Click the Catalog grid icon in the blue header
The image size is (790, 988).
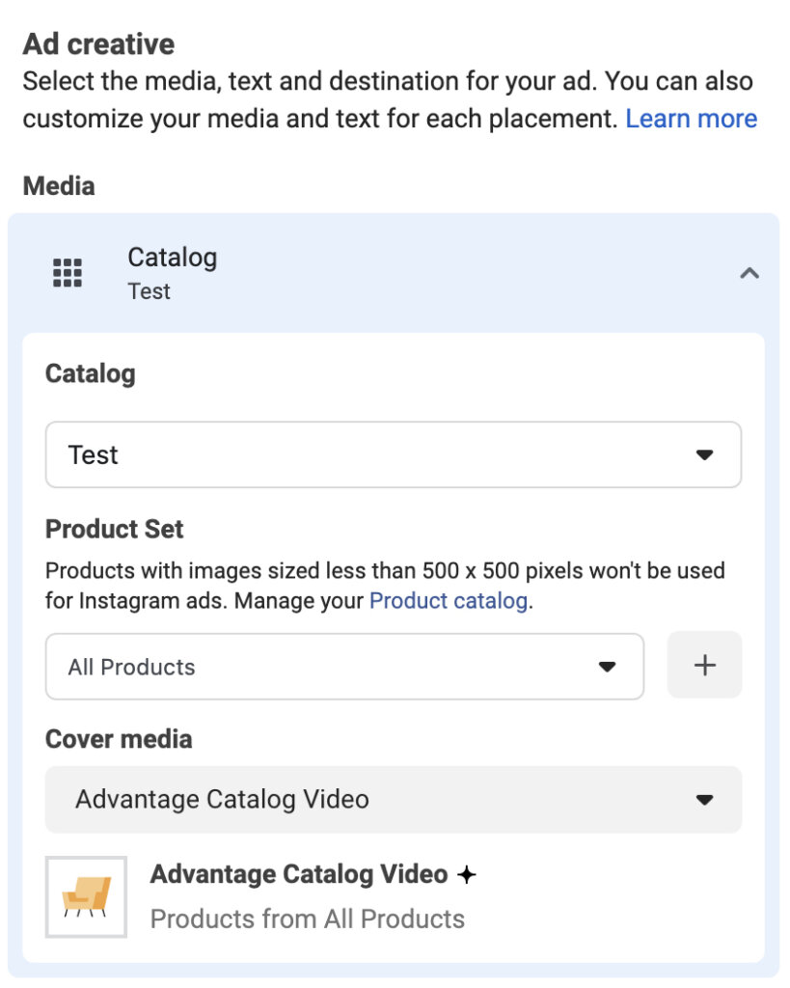(x=67, y=273)
